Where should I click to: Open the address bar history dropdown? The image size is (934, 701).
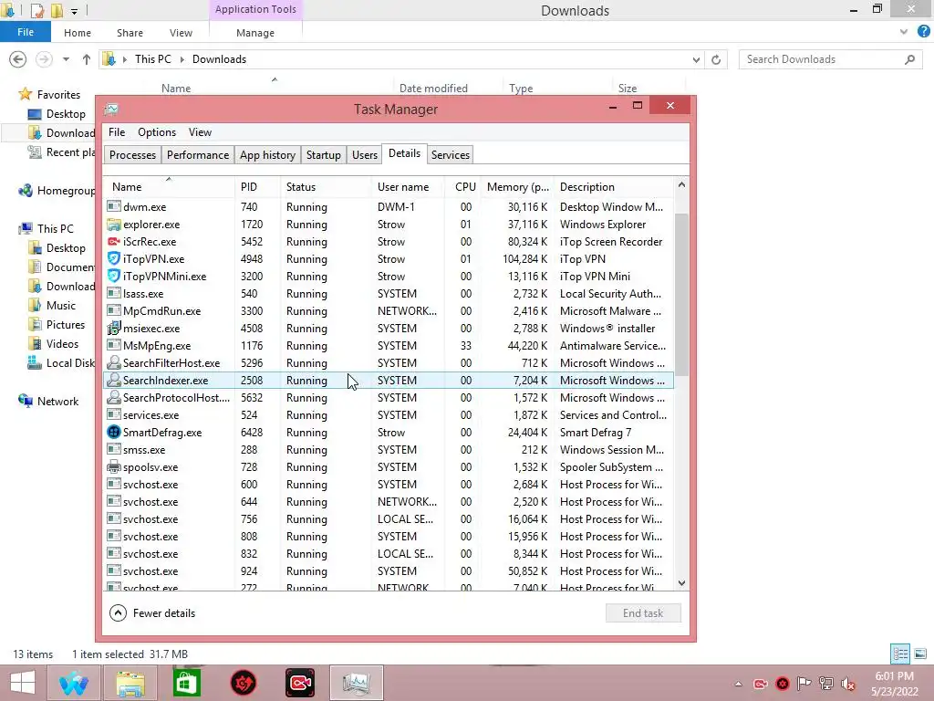tap(696, 59)
